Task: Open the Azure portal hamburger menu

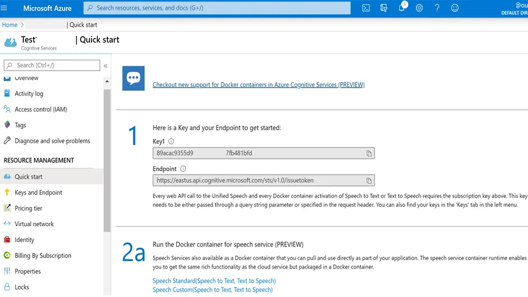Action: pyautogui.click(x=4, y=8)
